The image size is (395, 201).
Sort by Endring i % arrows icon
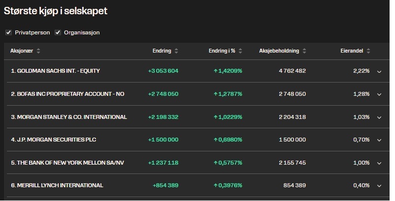point(240,51)
